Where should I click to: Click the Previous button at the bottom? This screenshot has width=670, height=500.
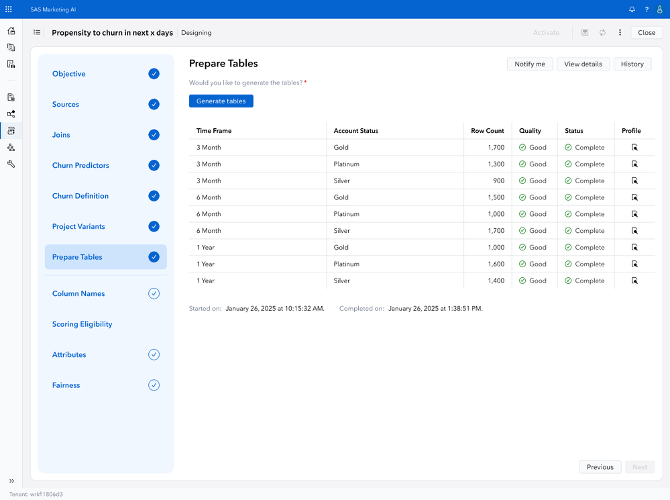600,466
